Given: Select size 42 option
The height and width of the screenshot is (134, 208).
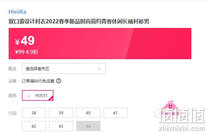Looking at the screenshot, I should click(x=34, y=126).
